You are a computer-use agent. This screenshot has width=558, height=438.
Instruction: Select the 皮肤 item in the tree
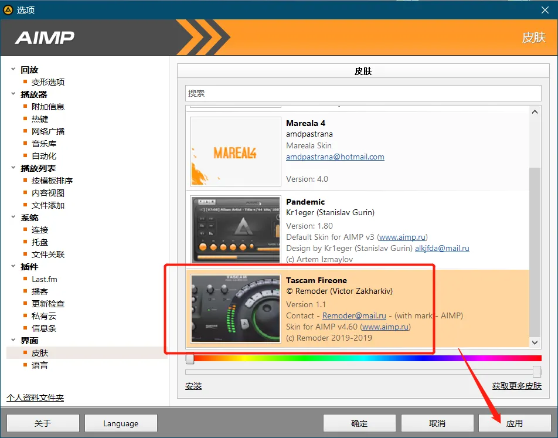(40, 353)
